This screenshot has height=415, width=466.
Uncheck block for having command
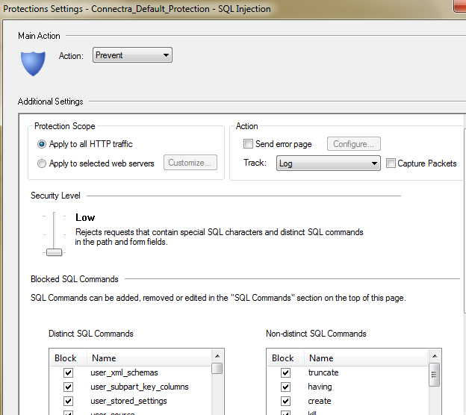coord(285,387)
